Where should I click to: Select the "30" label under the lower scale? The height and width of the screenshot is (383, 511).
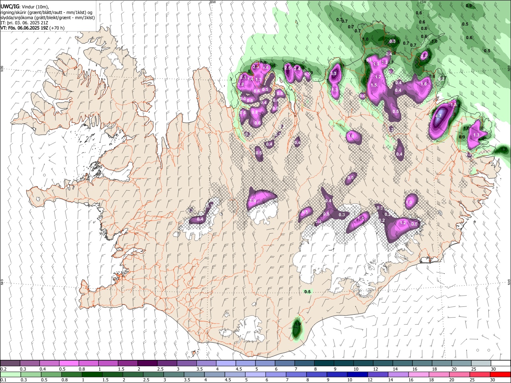point(493,380)
